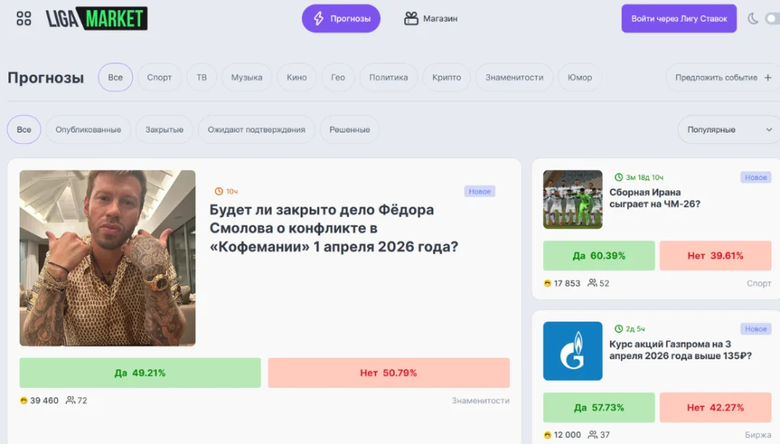Click Новое badge on Смолов card
The height and width of the screenshot is (444, 780).
[480, 191]
